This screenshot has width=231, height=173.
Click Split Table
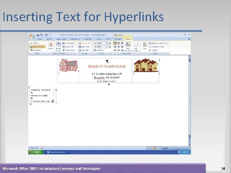(x=84, y=50)
